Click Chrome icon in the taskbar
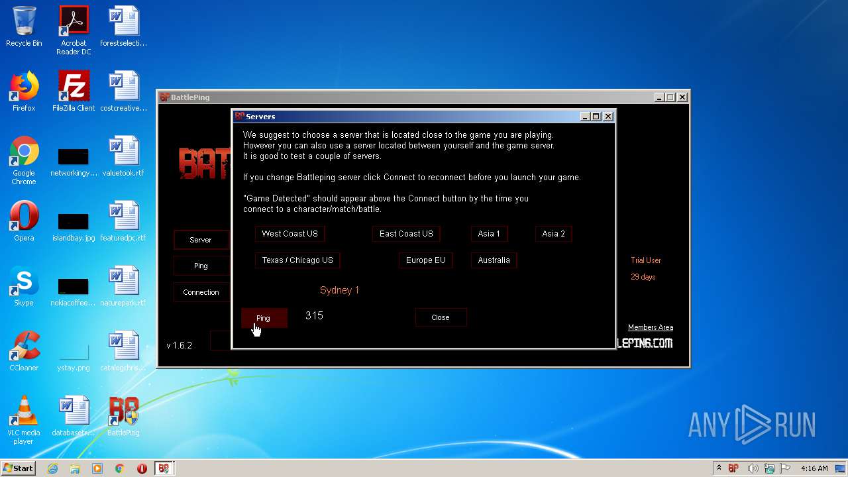The height and width of the screenshot is (477, 848). 120,468
